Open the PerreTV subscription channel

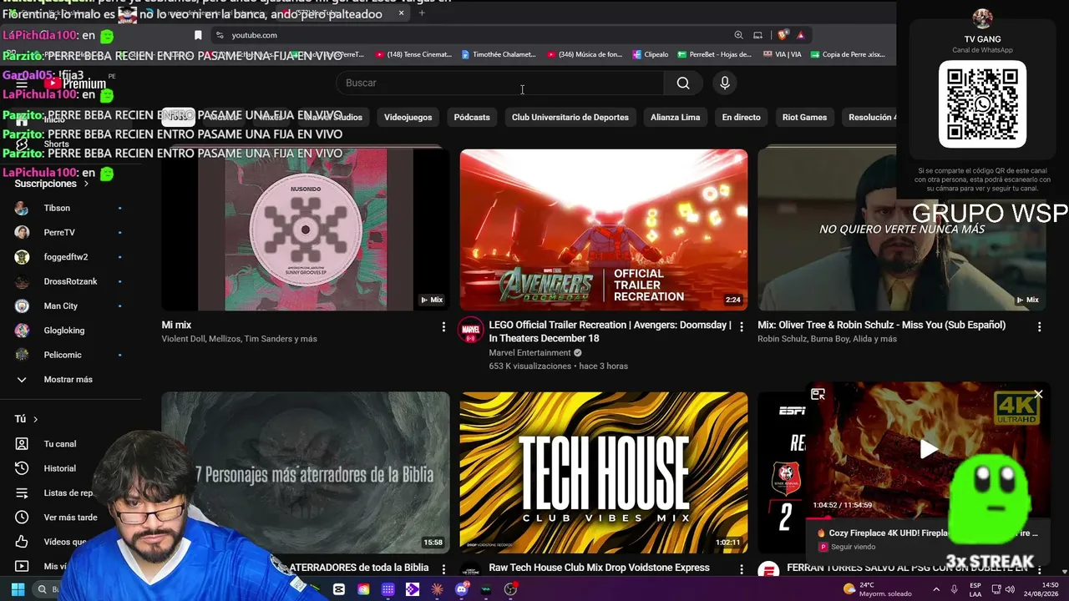point(59,232)
